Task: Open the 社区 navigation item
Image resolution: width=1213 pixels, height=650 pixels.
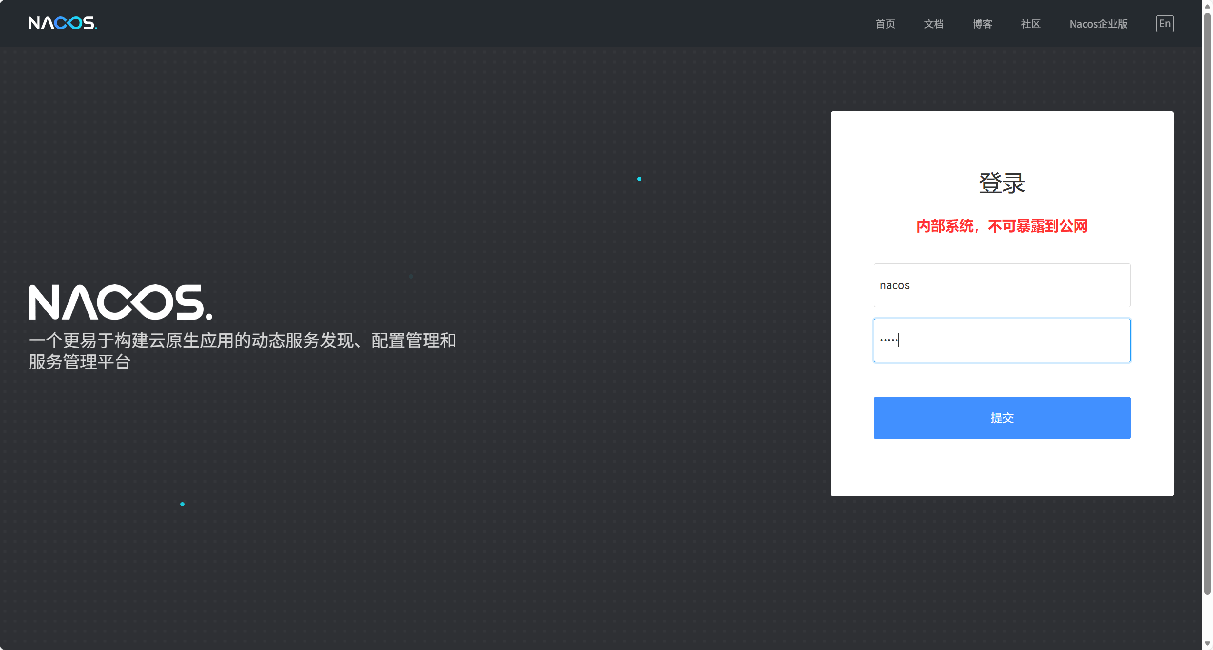Action: [x=1030, y=23]
